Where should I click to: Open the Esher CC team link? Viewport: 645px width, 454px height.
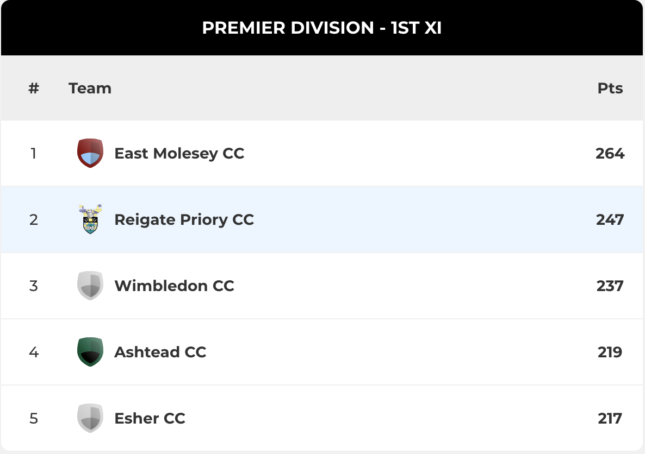150,418
